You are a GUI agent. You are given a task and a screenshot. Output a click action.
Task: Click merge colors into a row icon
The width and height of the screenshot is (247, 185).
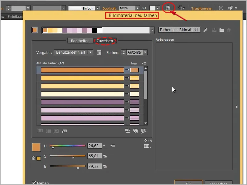40,131
